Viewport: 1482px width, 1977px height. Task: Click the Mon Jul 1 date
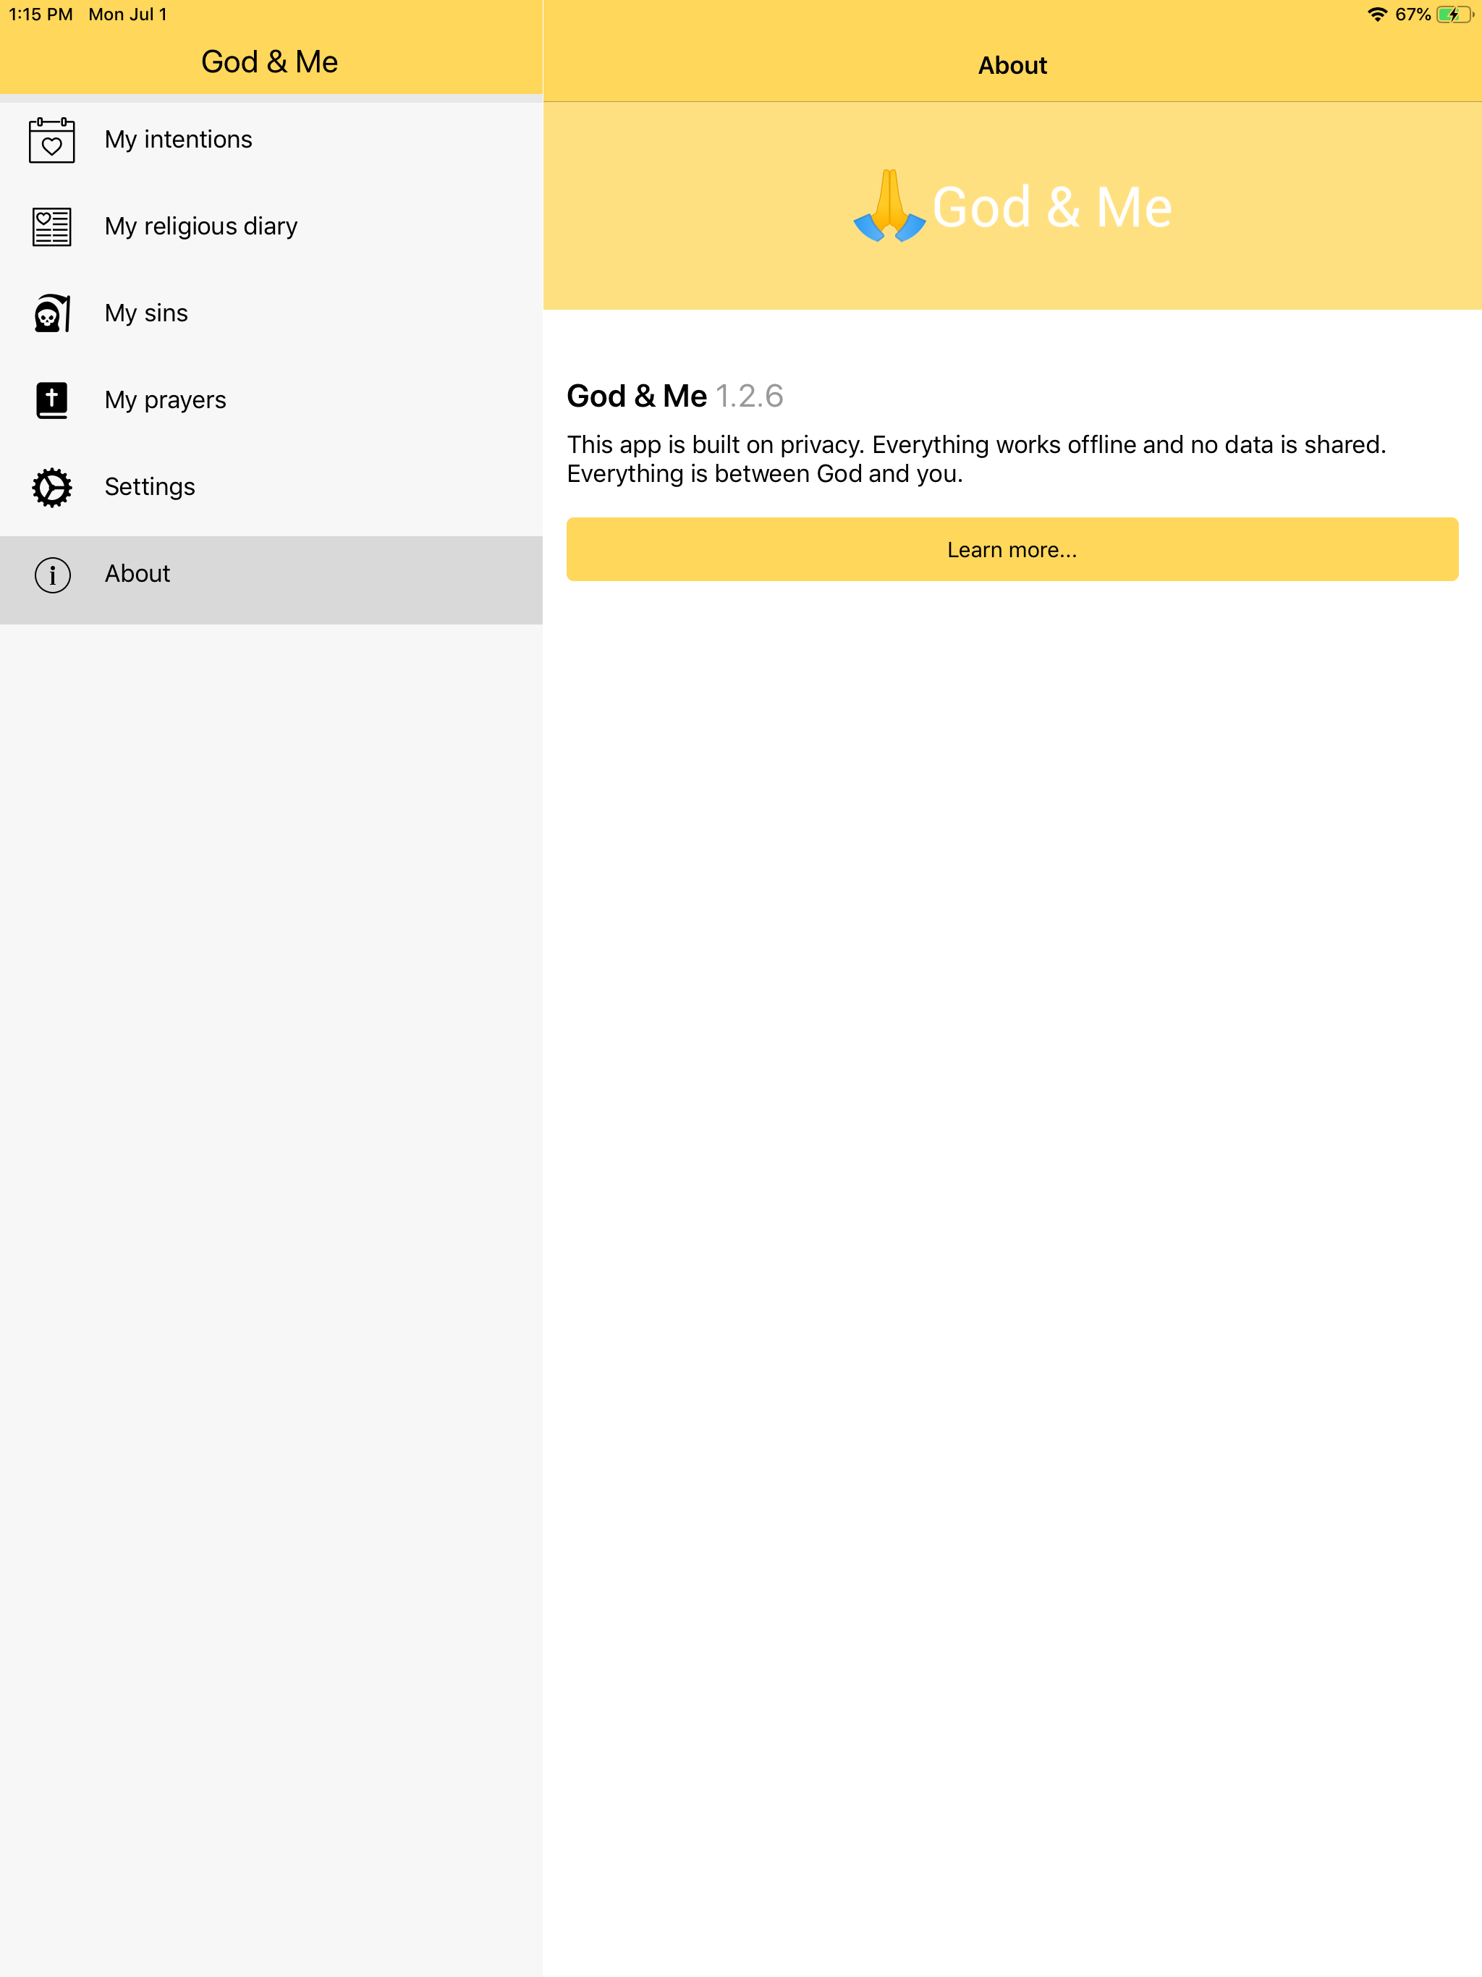click(x=128, y=14)
